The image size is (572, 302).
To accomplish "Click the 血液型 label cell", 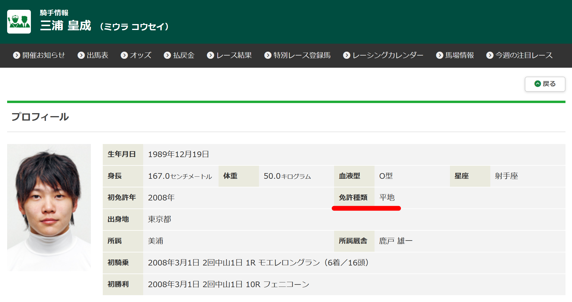I will pos(354,176).
